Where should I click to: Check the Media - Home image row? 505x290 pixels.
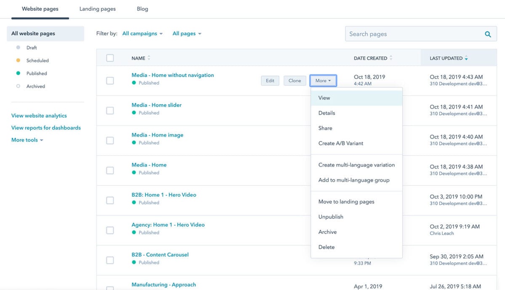point(110,140)
